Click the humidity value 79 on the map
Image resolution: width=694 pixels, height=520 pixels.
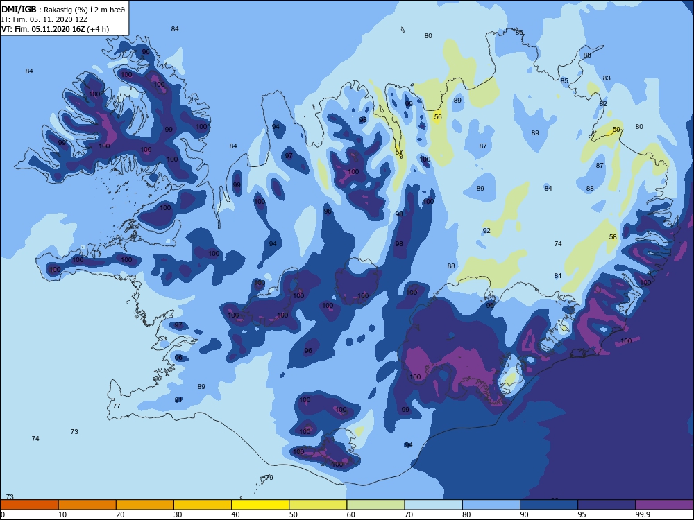pos(269,477)
